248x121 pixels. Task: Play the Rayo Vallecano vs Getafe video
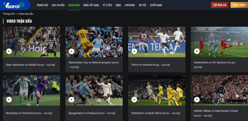[9, 51]
